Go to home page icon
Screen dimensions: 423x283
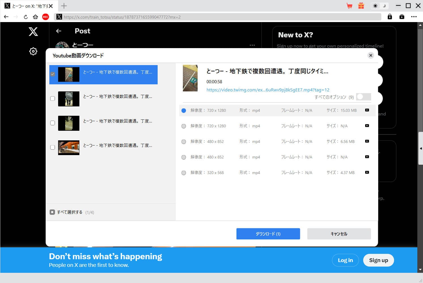35,17
